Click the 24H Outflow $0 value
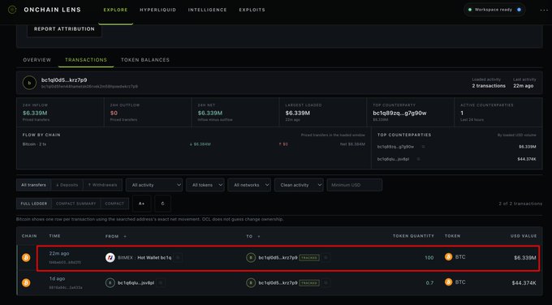The width and height of the screenshot is (552, 305). tap(114, 113)
